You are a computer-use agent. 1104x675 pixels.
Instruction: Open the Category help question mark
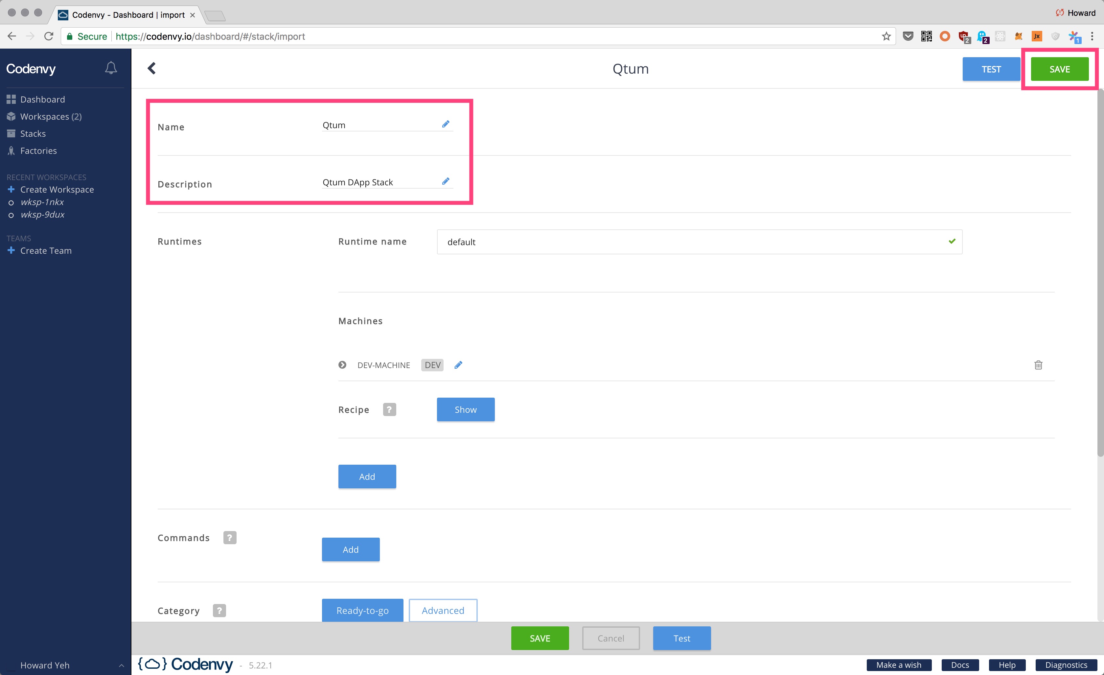(x=219, y=611)
